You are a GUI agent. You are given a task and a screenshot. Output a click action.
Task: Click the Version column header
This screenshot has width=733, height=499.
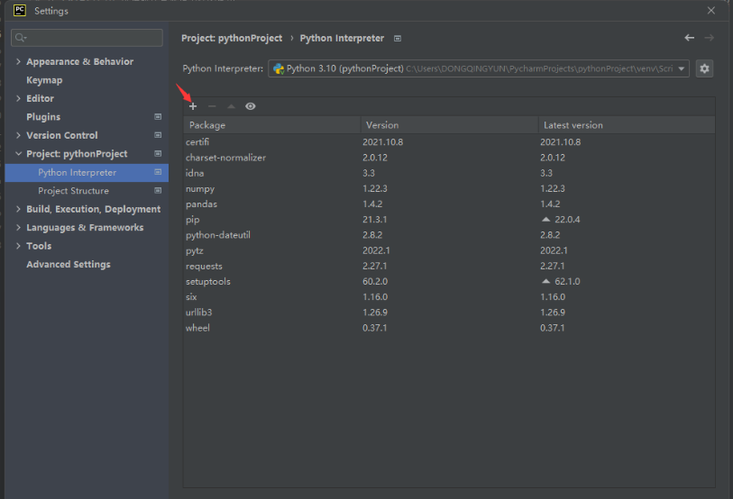449,125
